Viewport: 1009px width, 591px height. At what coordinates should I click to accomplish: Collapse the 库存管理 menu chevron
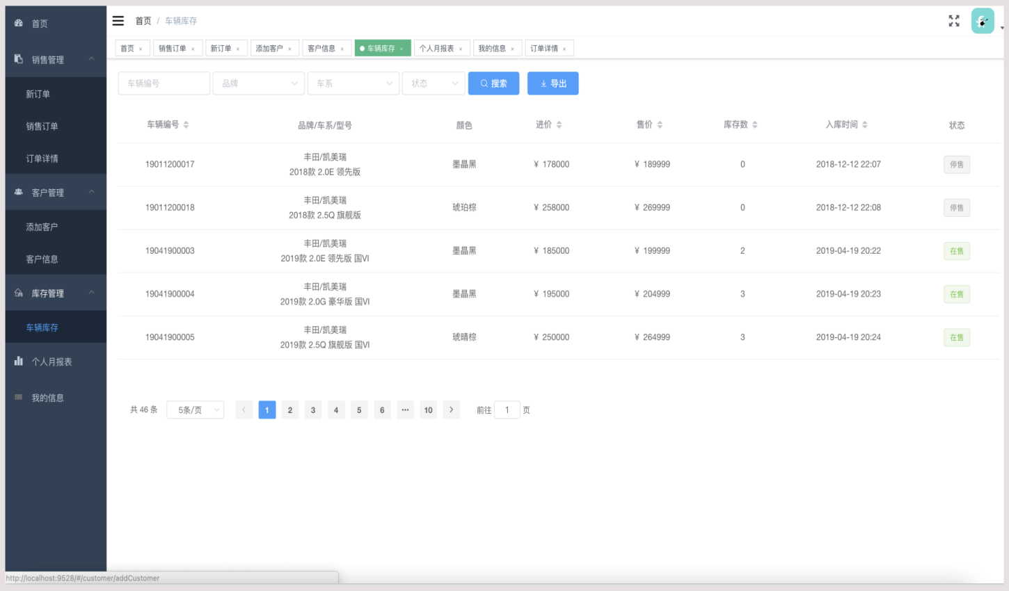tap(92, 293)
